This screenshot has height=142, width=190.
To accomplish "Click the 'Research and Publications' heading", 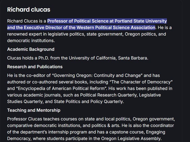I will (x=35, y=67).
